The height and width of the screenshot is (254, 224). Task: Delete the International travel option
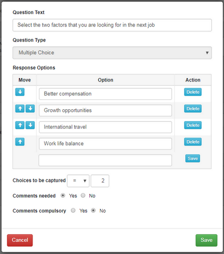pos(193,125)
